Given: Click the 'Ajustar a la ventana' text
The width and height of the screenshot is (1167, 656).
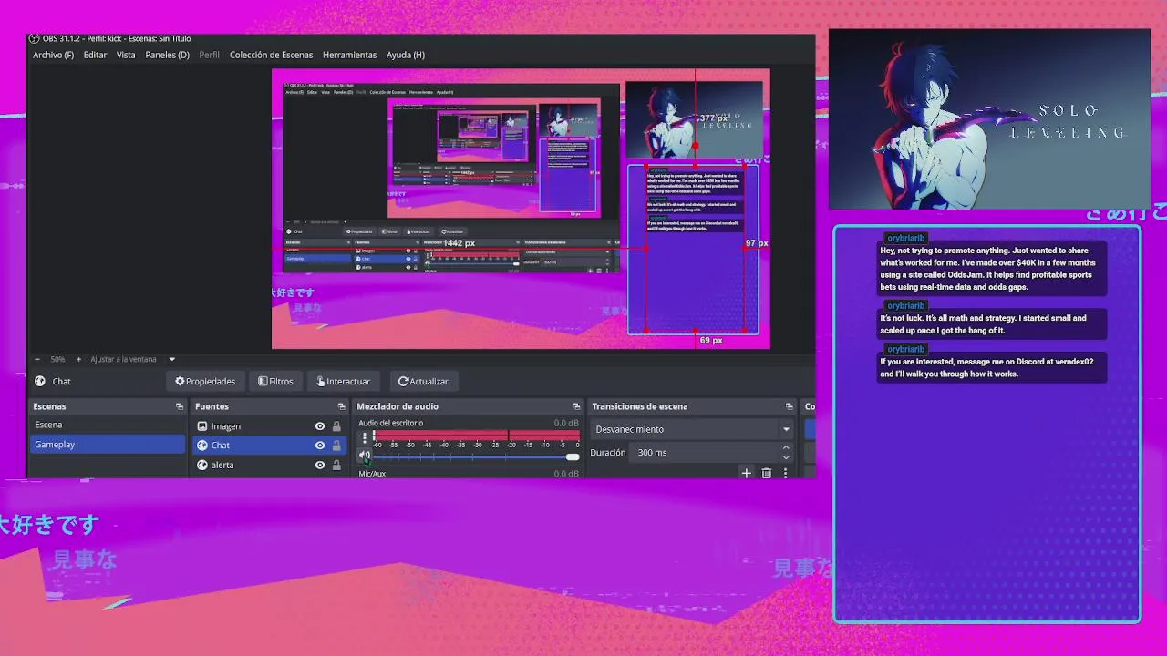Looking at the screenshot, I should click(x=123, y=359).
